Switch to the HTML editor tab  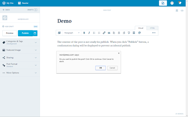[x=152, y=28]
